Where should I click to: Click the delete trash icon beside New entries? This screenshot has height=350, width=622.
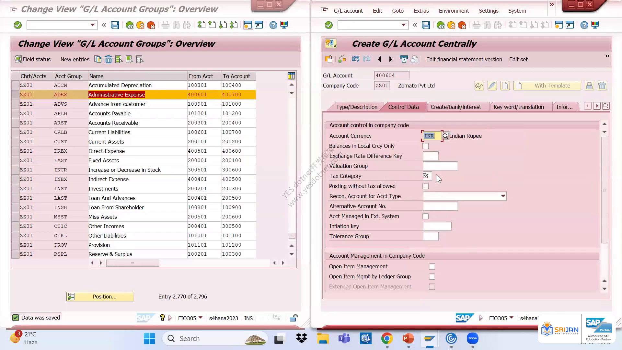(108, 59)
